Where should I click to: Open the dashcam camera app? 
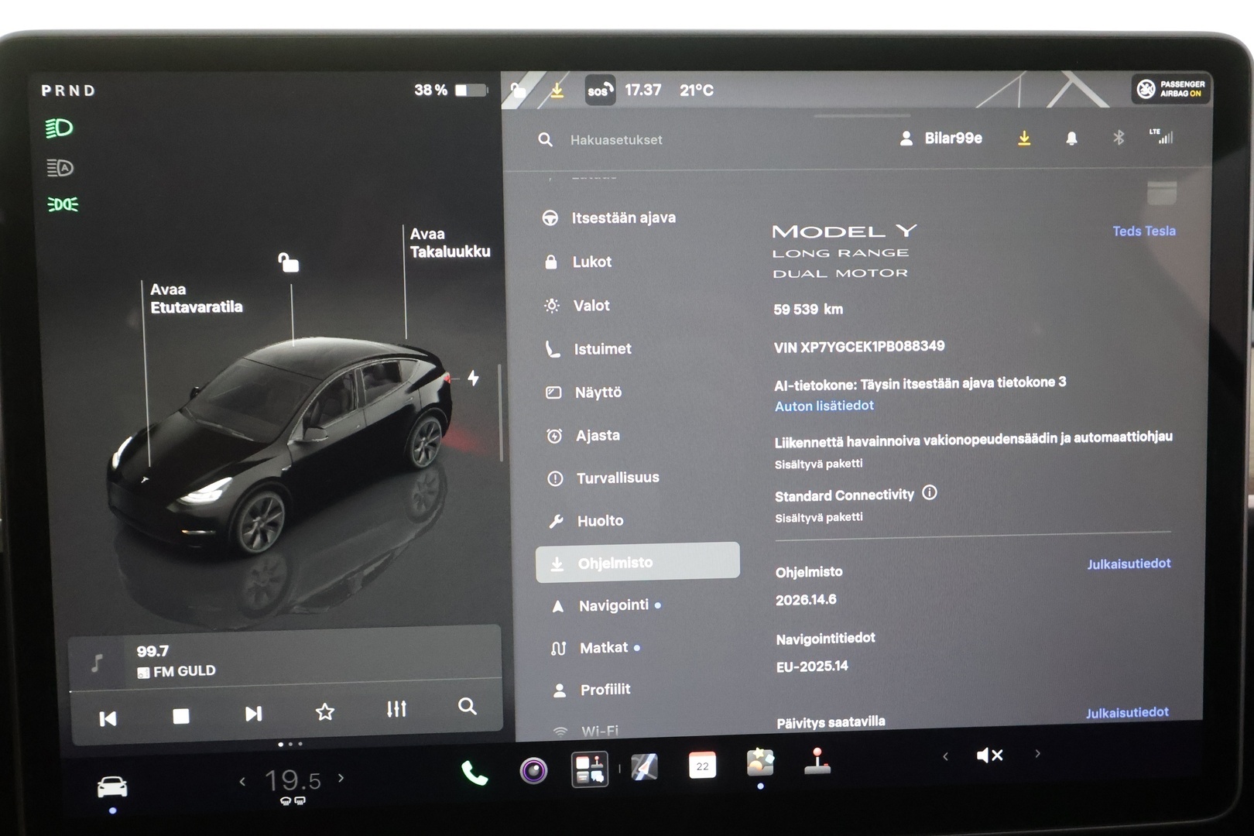[x=533, y=770]
